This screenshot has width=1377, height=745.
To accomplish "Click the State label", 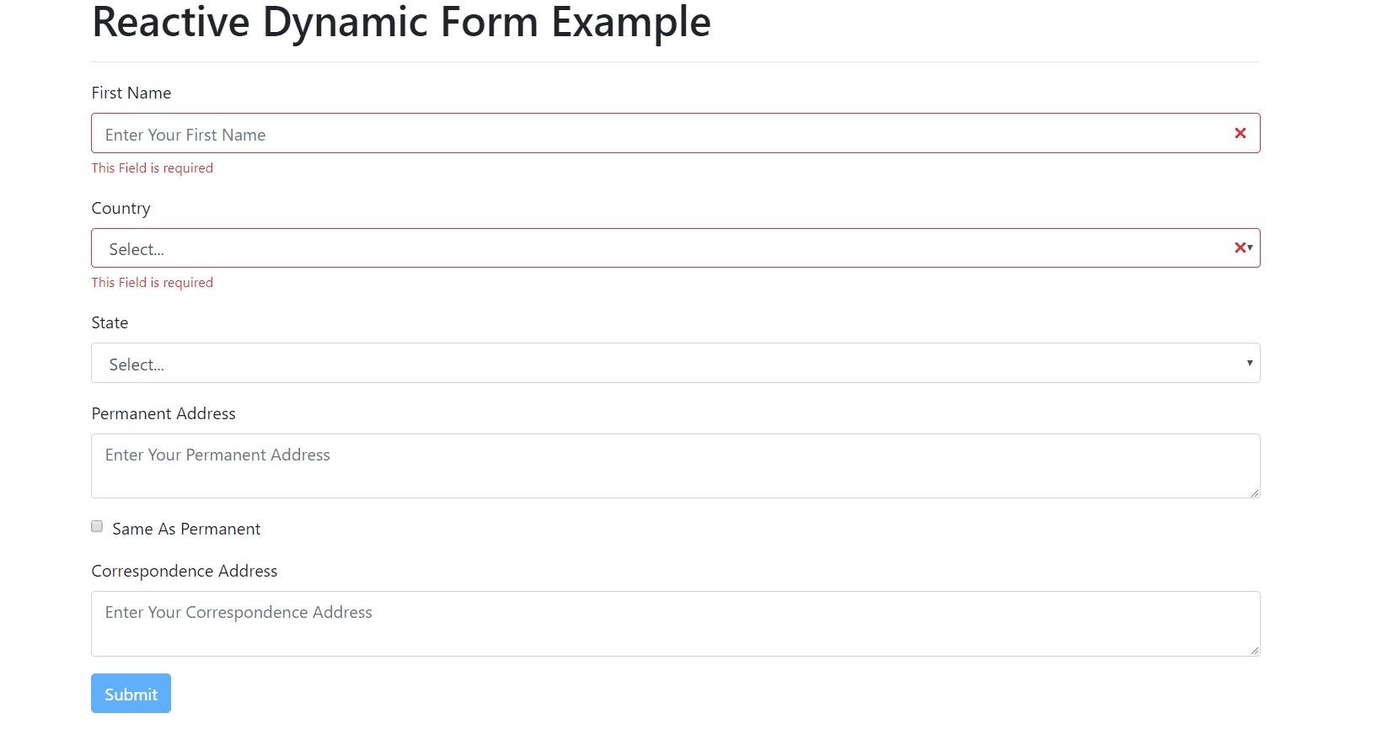I will pyautogui.click(x=110, y=322).
